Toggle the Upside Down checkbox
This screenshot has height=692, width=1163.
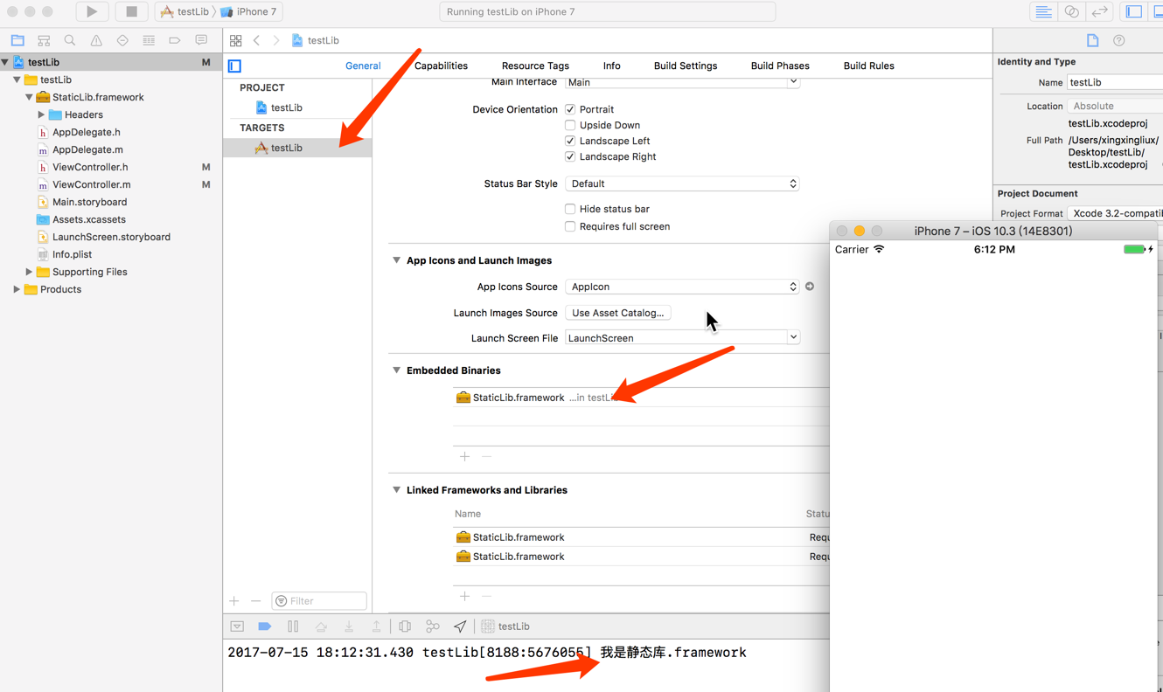[570, 125]
